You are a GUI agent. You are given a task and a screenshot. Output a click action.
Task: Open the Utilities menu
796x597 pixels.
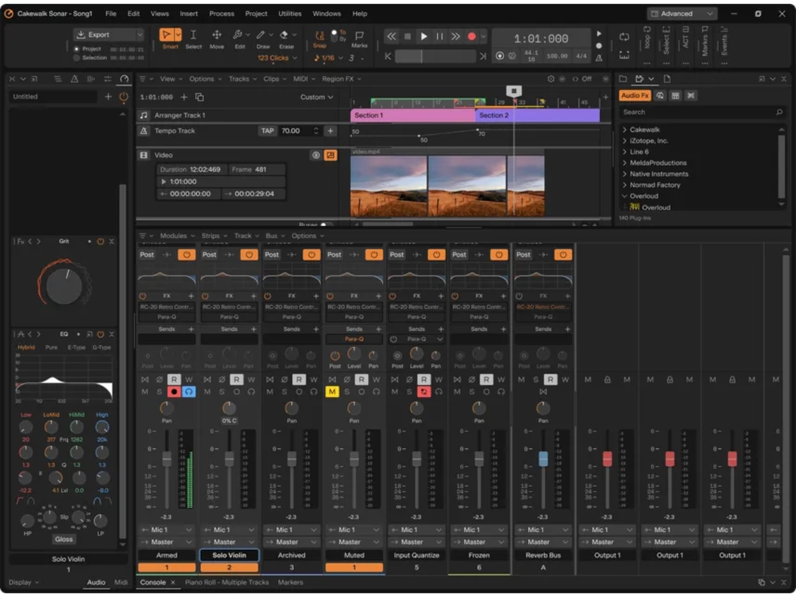click(290, 13)
